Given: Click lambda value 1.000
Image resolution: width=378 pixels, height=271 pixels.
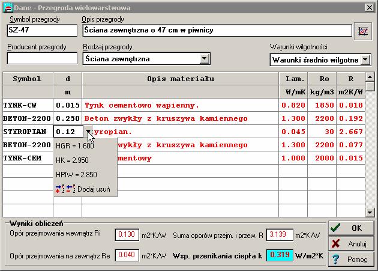Looking at the screenshot, I should coord(293,158).
